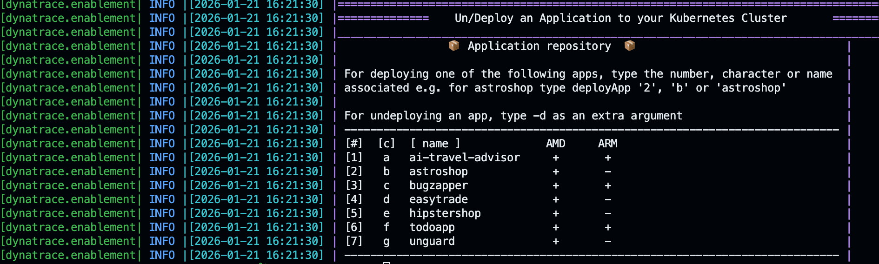Click the ai-travel-advisor name in the app table
This screenshot has height=264, width=879.
tap(464, 158)
